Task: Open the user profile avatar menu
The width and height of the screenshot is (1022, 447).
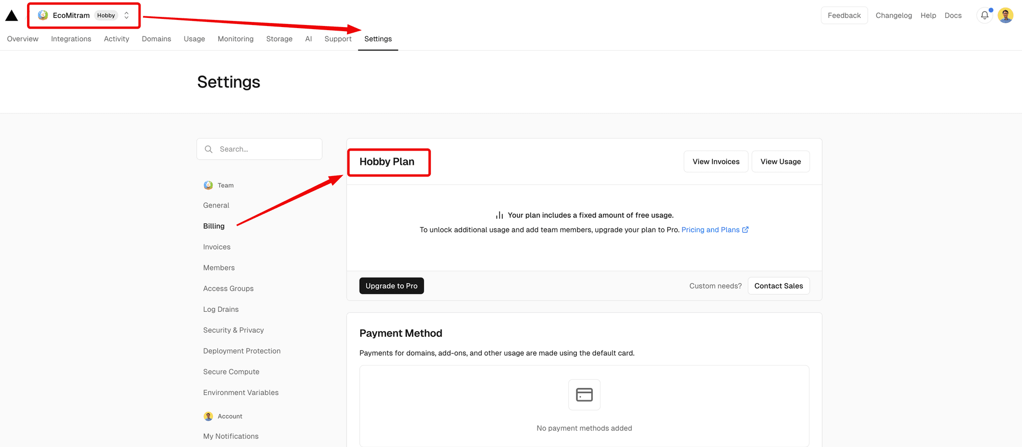Action: click(x=1006, y=15)
